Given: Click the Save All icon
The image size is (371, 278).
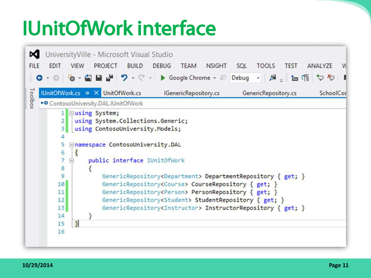Looking at the screenshot, I should (x=109, y=78).
